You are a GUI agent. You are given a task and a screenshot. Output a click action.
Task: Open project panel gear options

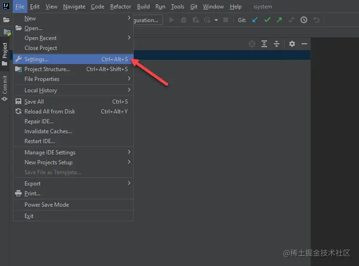292,44
